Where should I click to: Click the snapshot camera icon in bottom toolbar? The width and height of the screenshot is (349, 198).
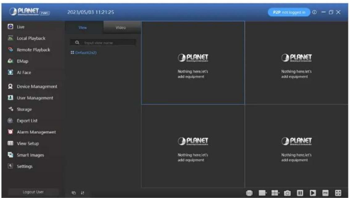[287, 193]
